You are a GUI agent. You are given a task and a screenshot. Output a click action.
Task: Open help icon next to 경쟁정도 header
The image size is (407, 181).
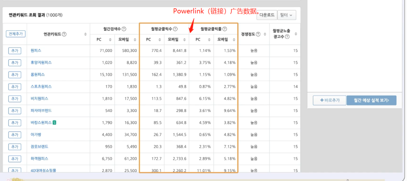tap(258, 34)
